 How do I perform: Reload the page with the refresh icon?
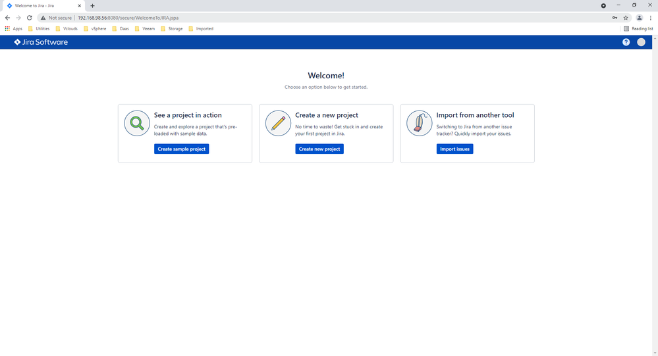pyautogui.click(x=30, y=18)
